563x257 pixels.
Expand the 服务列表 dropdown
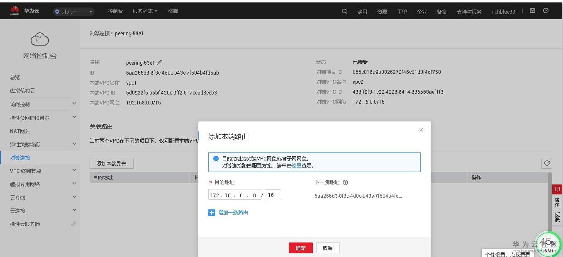click(145, 11)
